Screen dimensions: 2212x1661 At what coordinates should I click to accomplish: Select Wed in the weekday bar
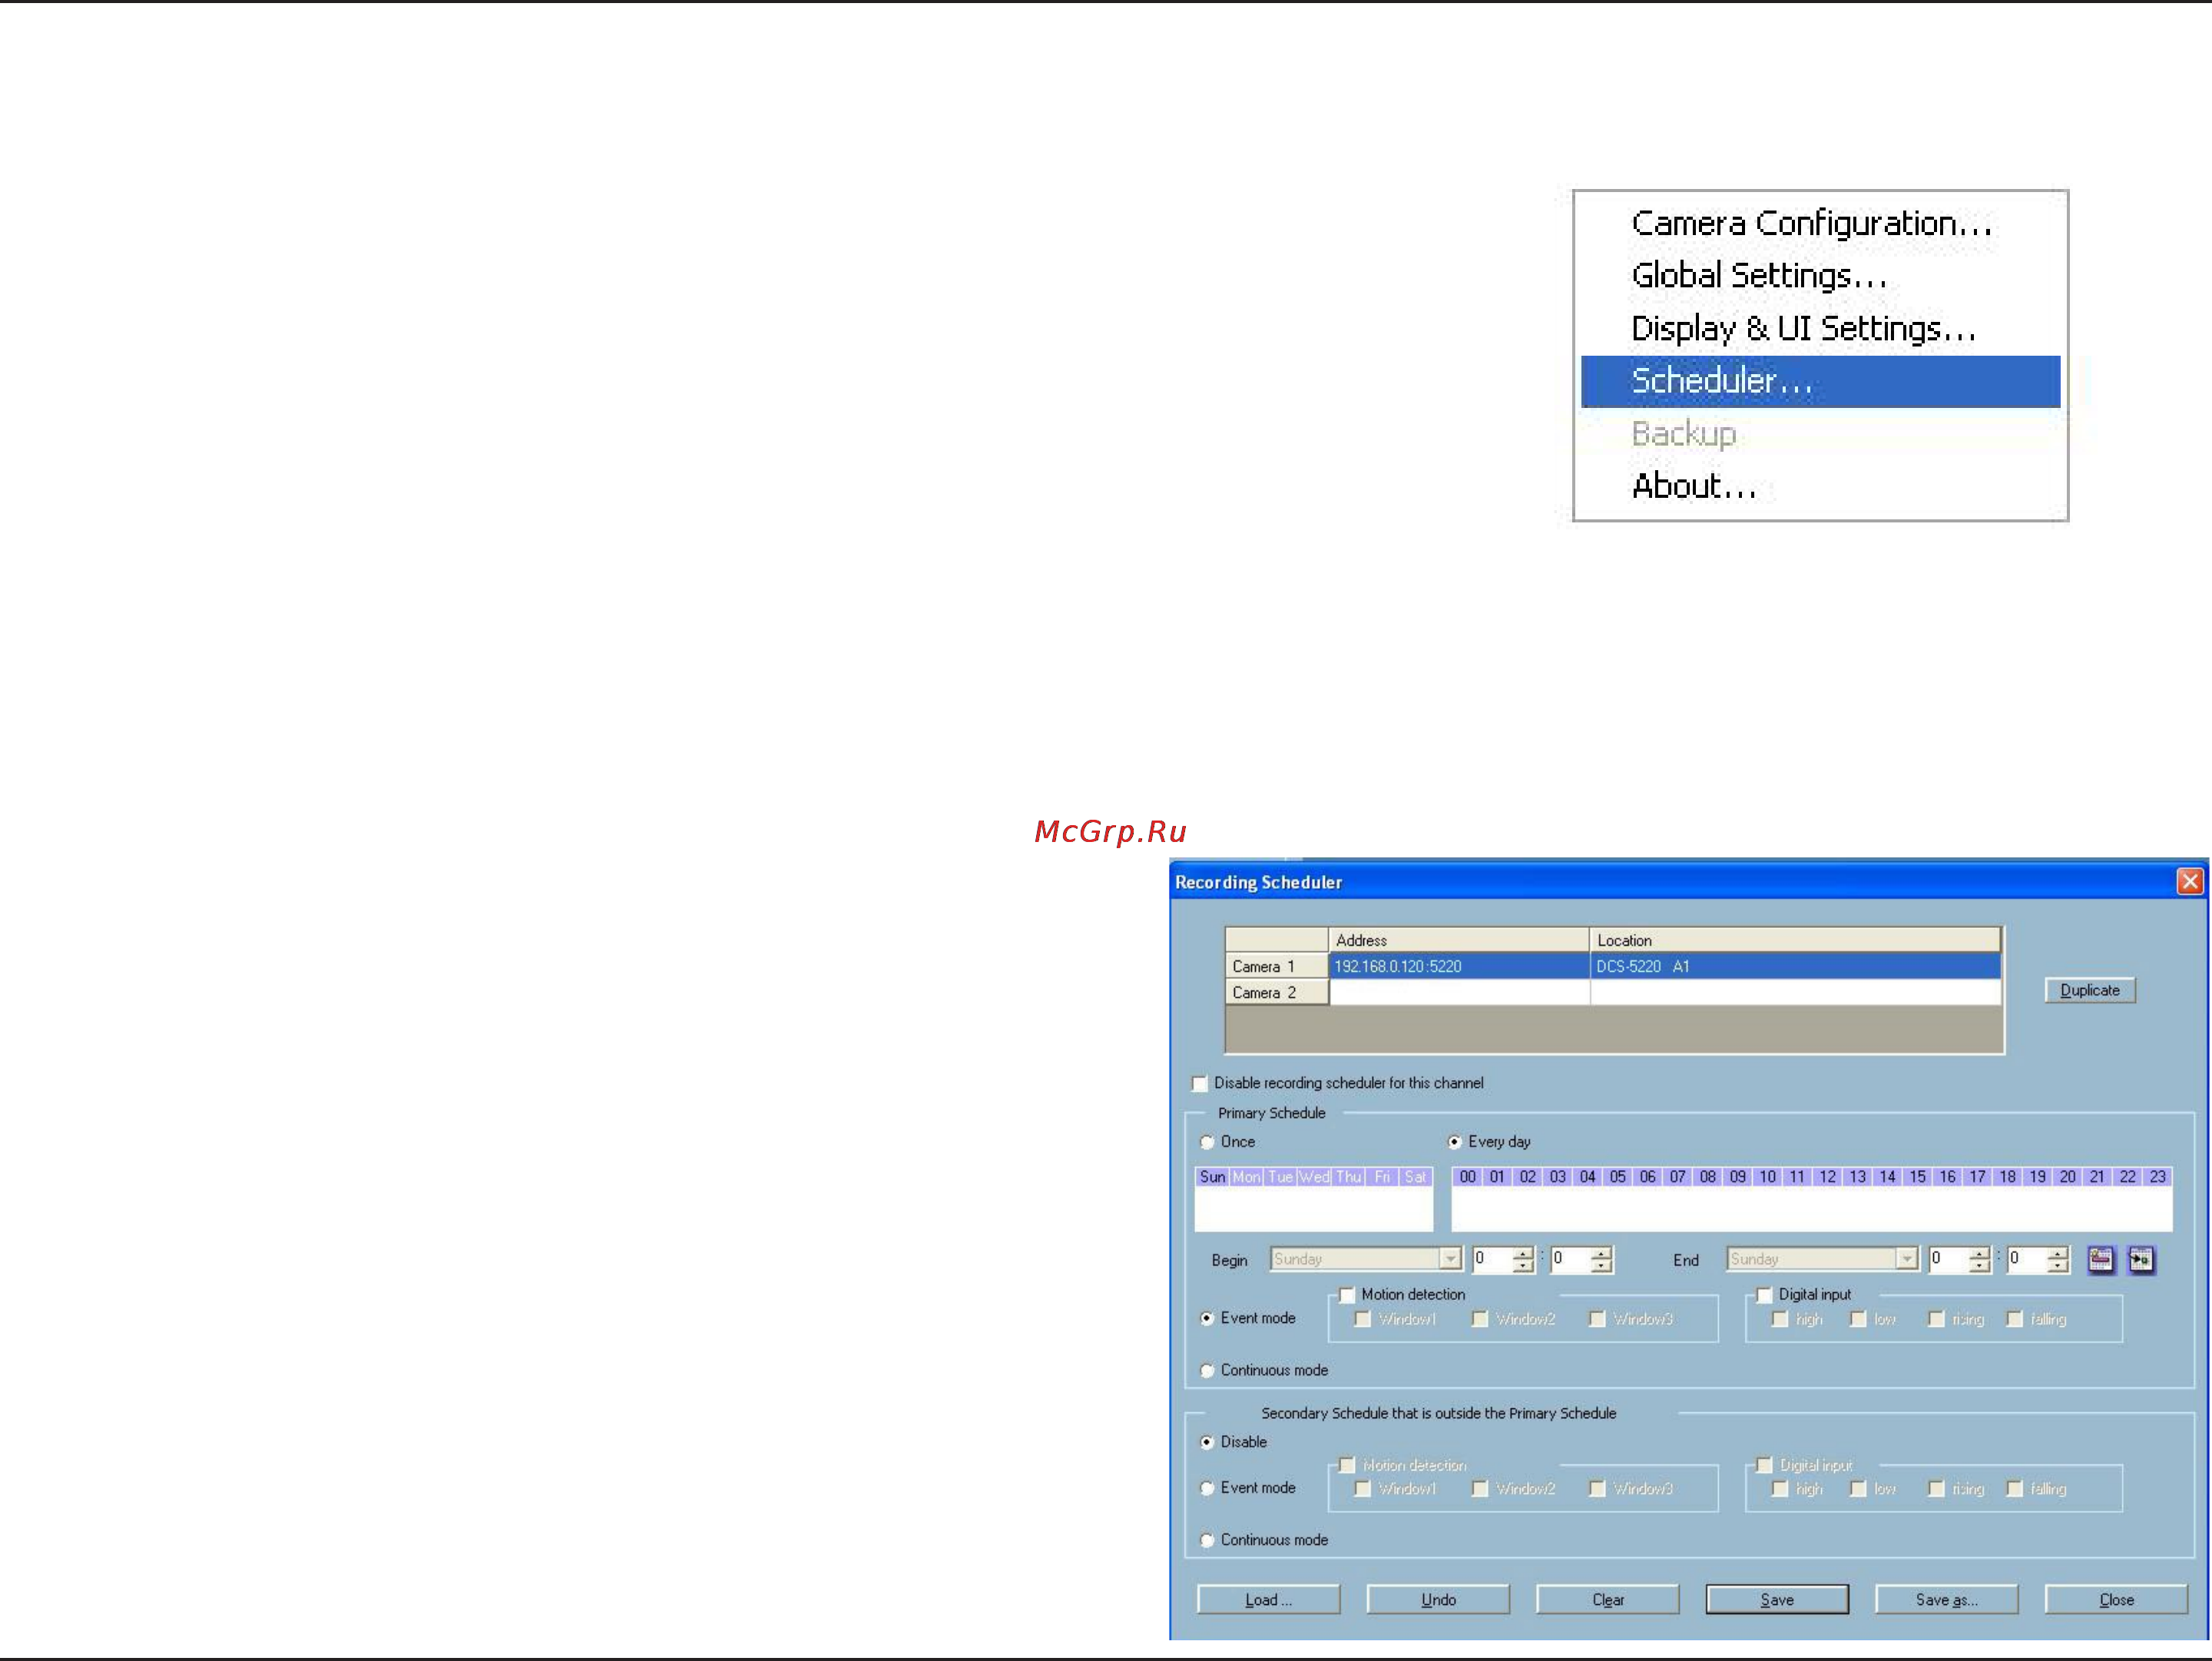click(1314, 1177)
